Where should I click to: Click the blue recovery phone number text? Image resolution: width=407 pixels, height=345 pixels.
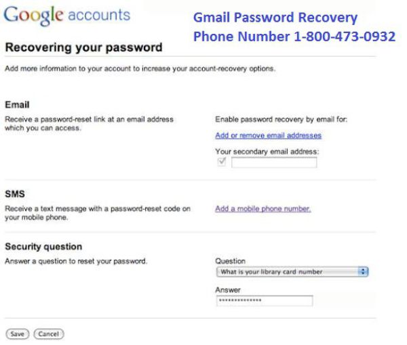tap(294, 37)
